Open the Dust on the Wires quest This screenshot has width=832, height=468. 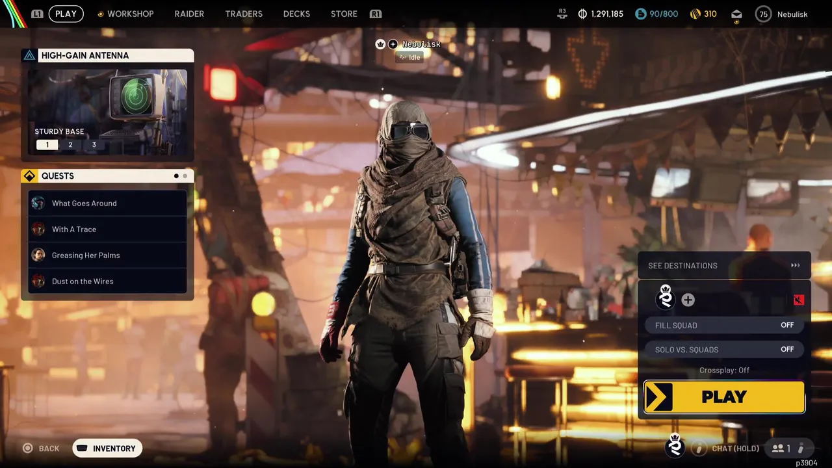(108, 281)
